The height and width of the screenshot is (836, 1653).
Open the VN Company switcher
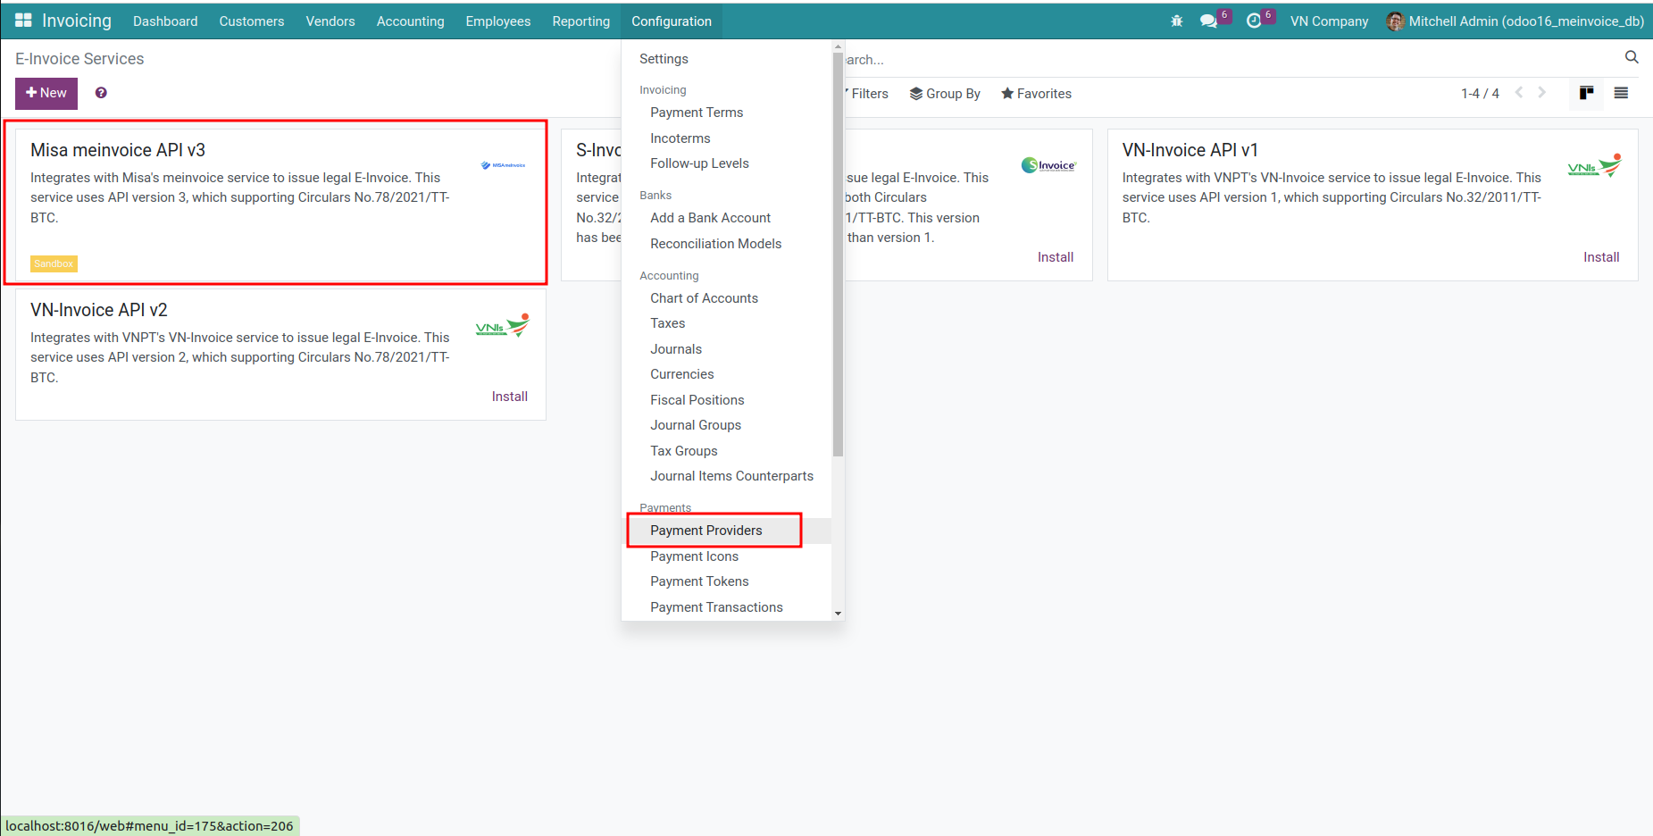[x=1328, y=21]
